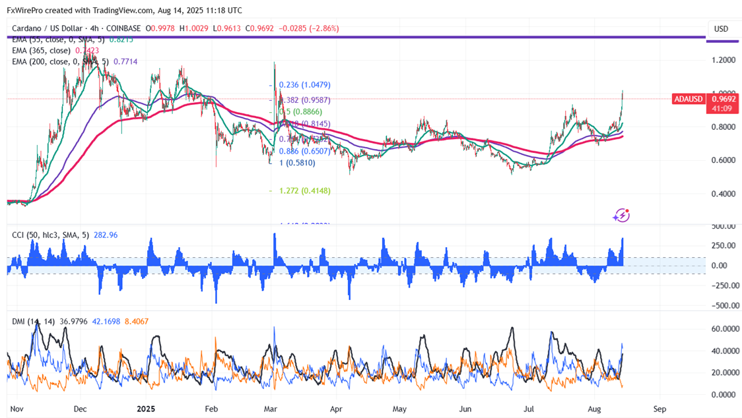
Task: Click the 0.6000 price axis label
Action: (724, 160)
